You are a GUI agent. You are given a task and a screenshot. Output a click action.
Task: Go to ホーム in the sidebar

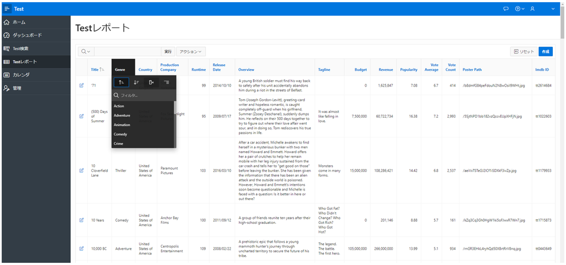pyautogui.click(x=36, y=22)
